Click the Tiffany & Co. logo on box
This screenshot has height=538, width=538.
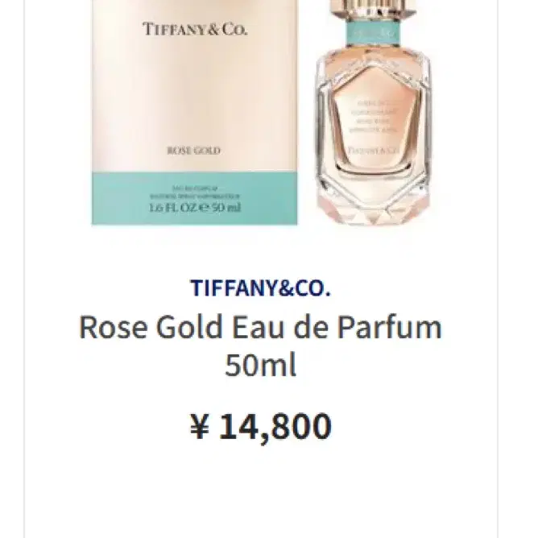[x=195, y=29]
